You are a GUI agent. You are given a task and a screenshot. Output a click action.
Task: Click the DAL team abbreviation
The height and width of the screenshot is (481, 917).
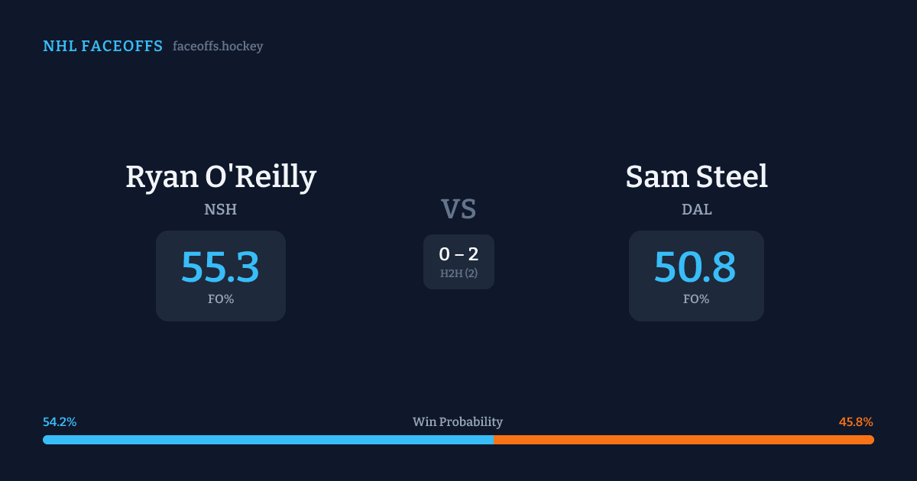tap(696, 209)
